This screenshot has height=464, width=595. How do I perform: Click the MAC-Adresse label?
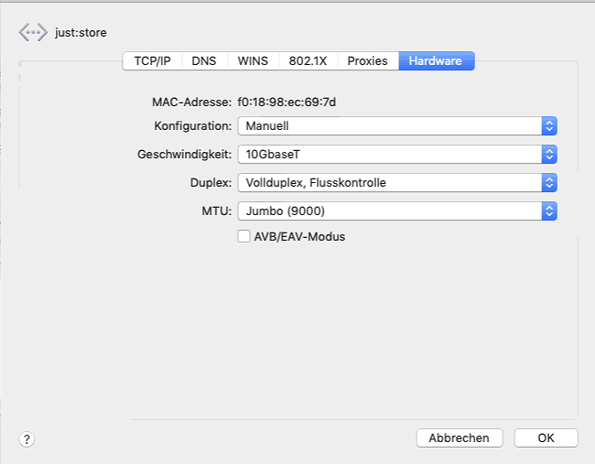191,103
